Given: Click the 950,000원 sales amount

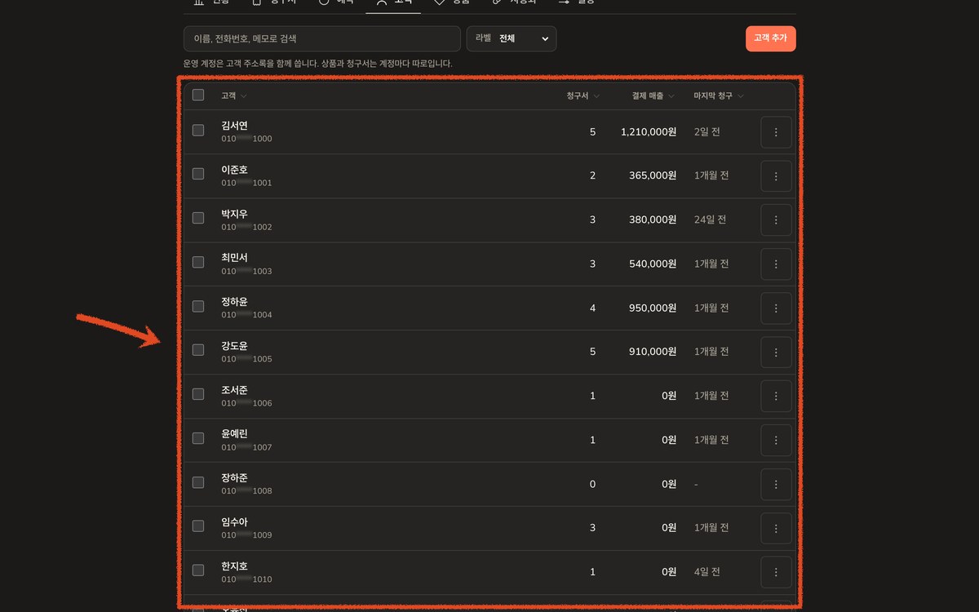Looking at the screenshot, I should click(653, 308).
